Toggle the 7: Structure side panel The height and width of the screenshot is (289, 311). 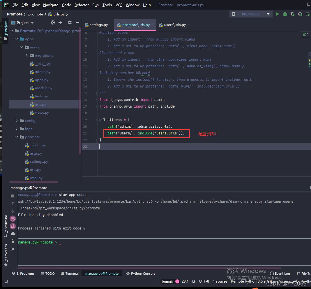click(6, 226)
